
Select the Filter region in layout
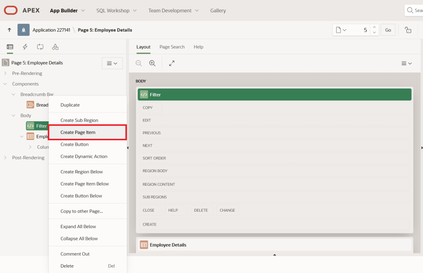(x=274, y=95)
